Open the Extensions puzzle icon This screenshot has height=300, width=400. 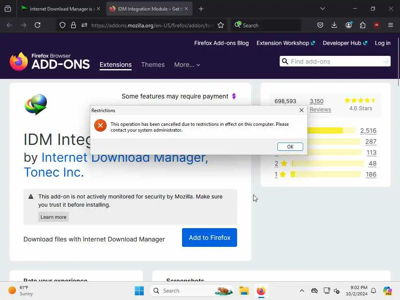tap(362, 25)
